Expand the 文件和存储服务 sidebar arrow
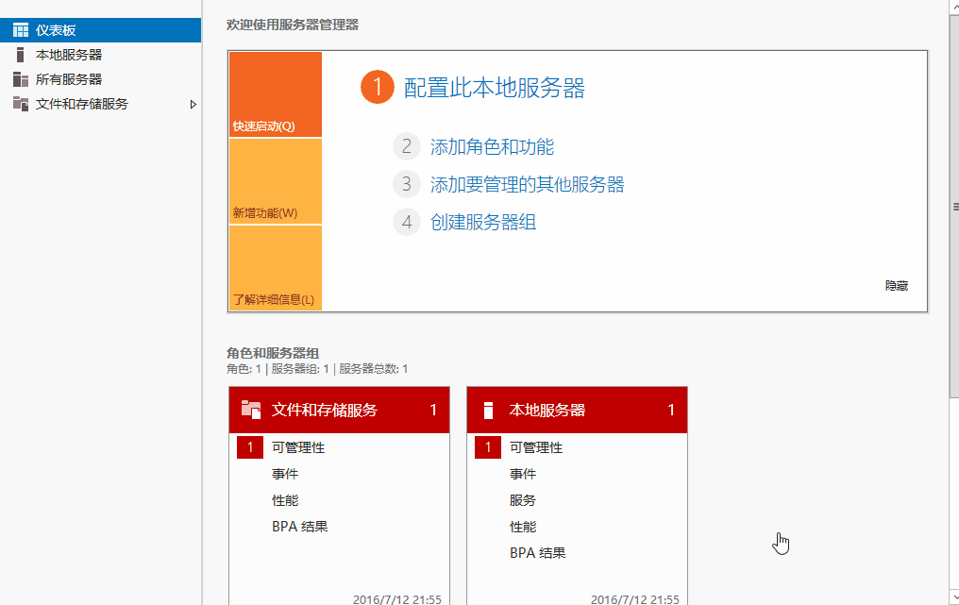 [193, 105]
